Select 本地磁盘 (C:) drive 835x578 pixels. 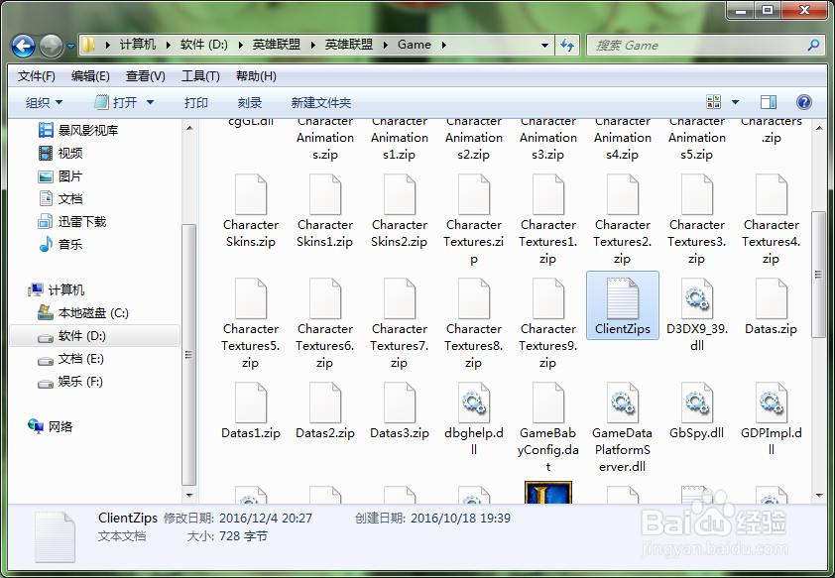pos(83,312)
